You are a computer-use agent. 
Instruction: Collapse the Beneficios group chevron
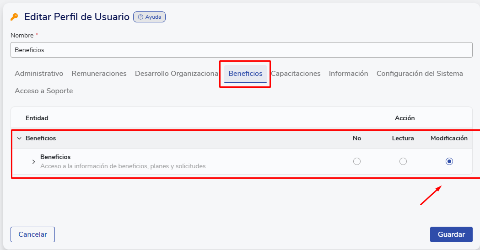tap(19, 138)
